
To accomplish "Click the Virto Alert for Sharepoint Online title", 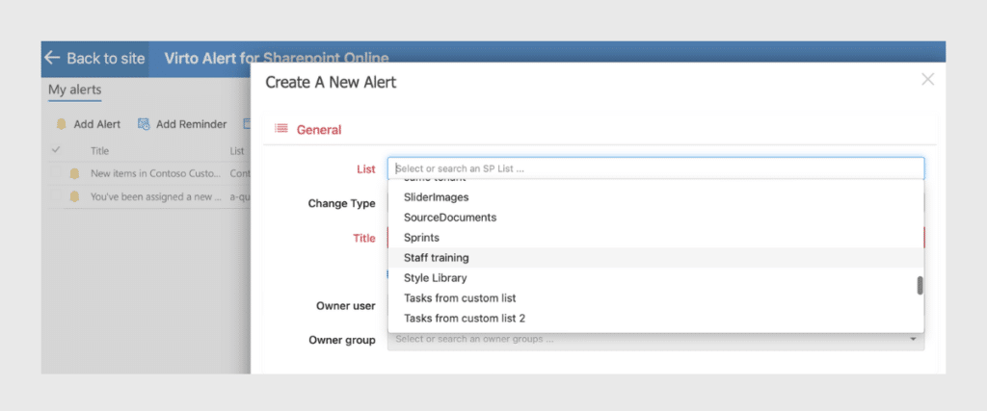I will 277,59.
